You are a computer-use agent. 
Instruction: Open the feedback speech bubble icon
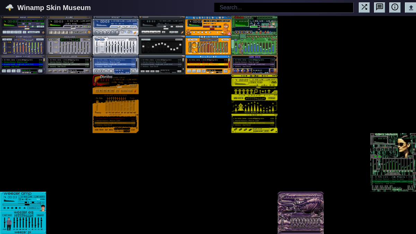379,7
